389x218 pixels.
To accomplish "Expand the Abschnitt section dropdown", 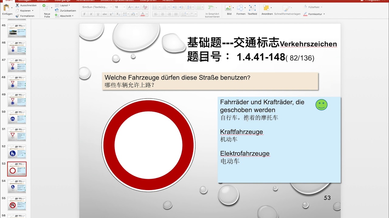I will [x=64, y=16].
